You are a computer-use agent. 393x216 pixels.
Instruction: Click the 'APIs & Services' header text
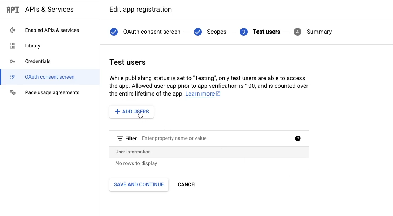tap(49, 9)
